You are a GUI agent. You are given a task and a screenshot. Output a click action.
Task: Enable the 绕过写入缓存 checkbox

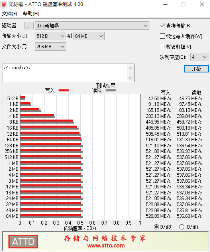coord(162,36)
